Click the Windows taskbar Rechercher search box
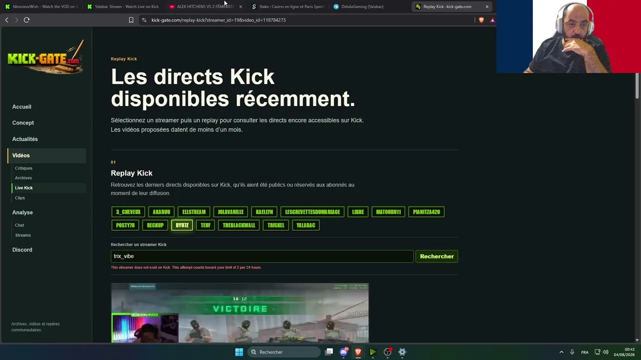This screenshot has height=360, width=641. (x=284, y=352)
